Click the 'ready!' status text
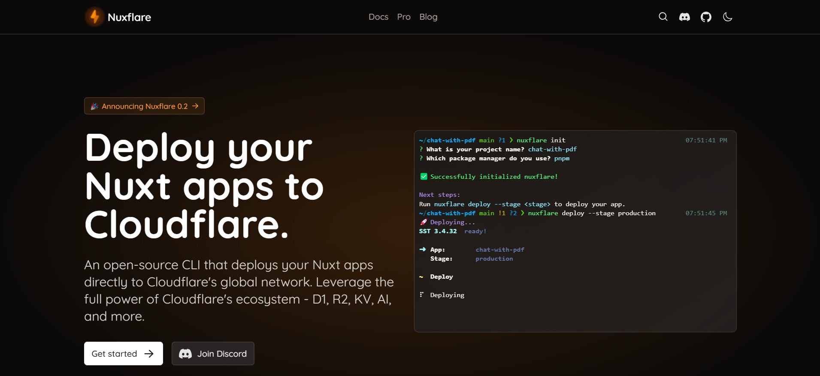 tap(475, 231)
